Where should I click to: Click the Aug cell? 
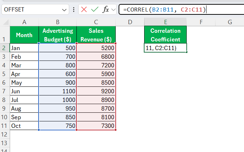tap(24, 108)
